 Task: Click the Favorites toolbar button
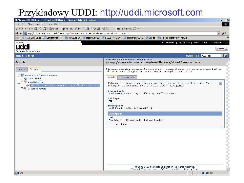click(x=67, y=29)
